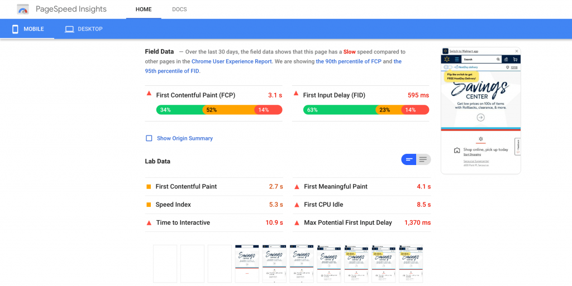Follow the 90th percentile of FCP link

pyautogui.click(x=349, y=61)
